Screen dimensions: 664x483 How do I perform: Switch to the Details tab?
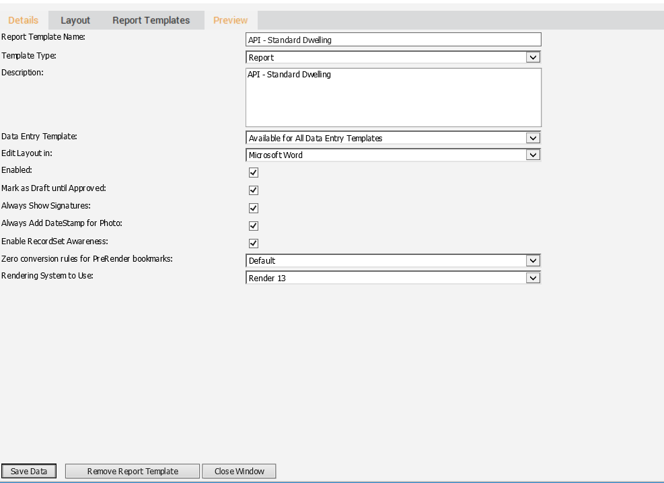point(24,20)
